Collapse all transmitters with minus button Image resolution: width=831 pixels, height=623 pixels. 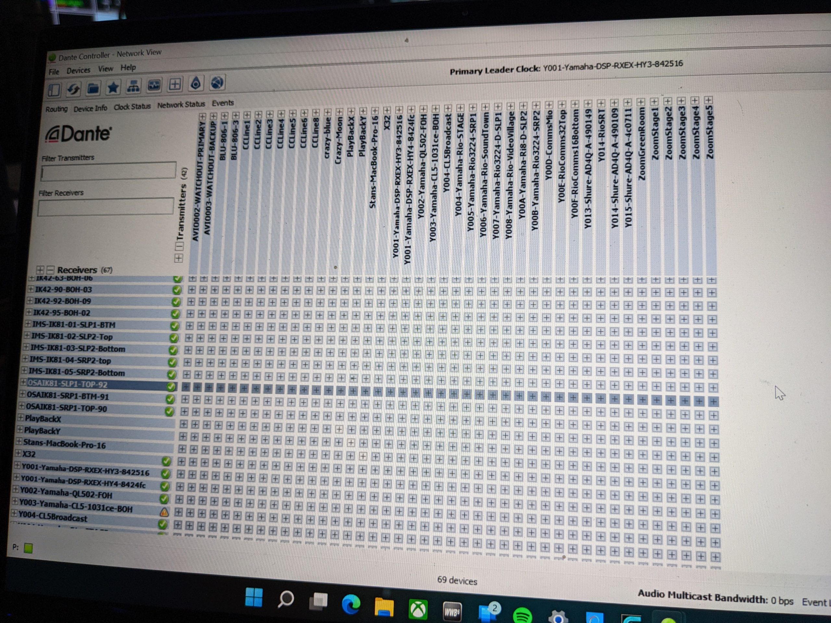(179, 246)
